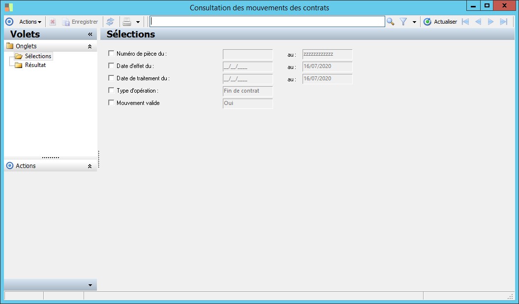The width and height of the screenshot is (519, 304).
Task: Open the filter dropdown arrow
Action: (x=414, y=22)
